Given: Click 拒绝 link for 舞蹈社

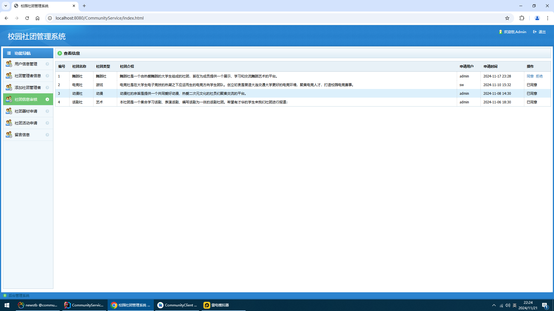Looking at the screenshot, I should 539,76.
